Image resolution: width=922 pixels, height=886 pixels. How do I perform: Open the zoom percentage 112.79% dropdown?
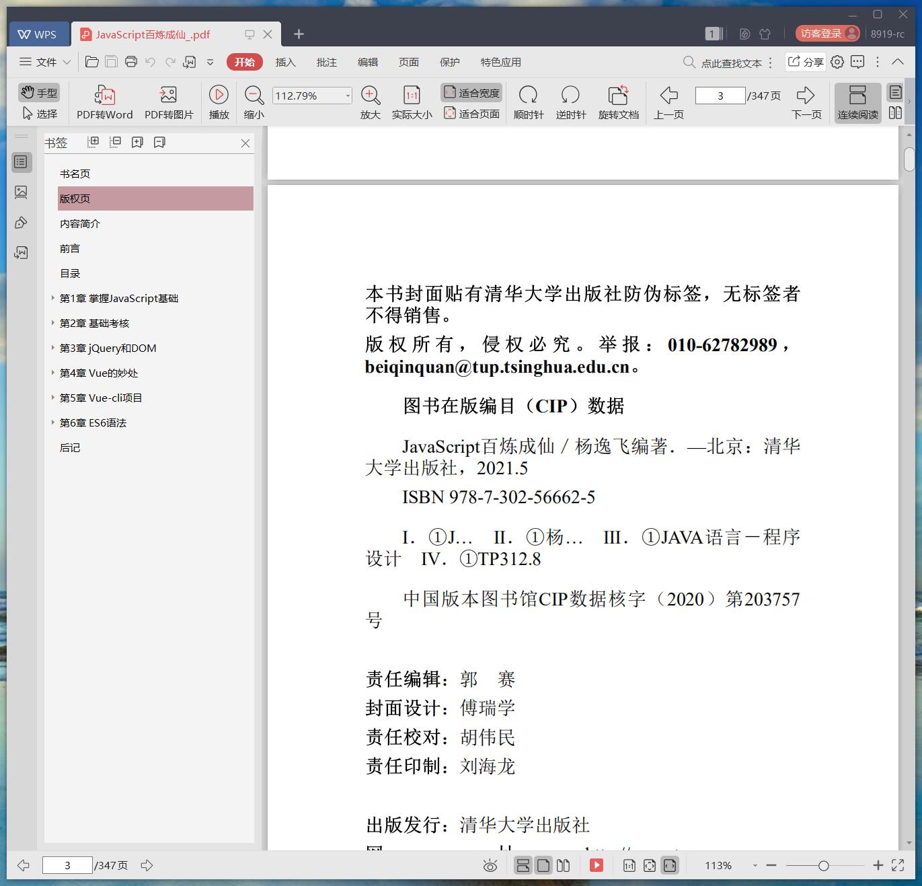348,96
